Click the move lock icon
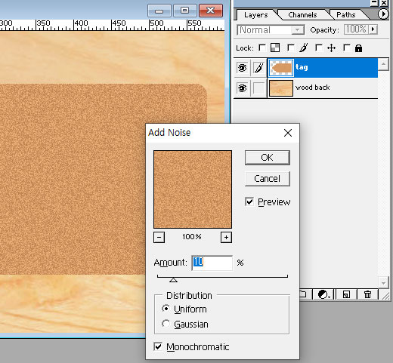 [331, 48]
